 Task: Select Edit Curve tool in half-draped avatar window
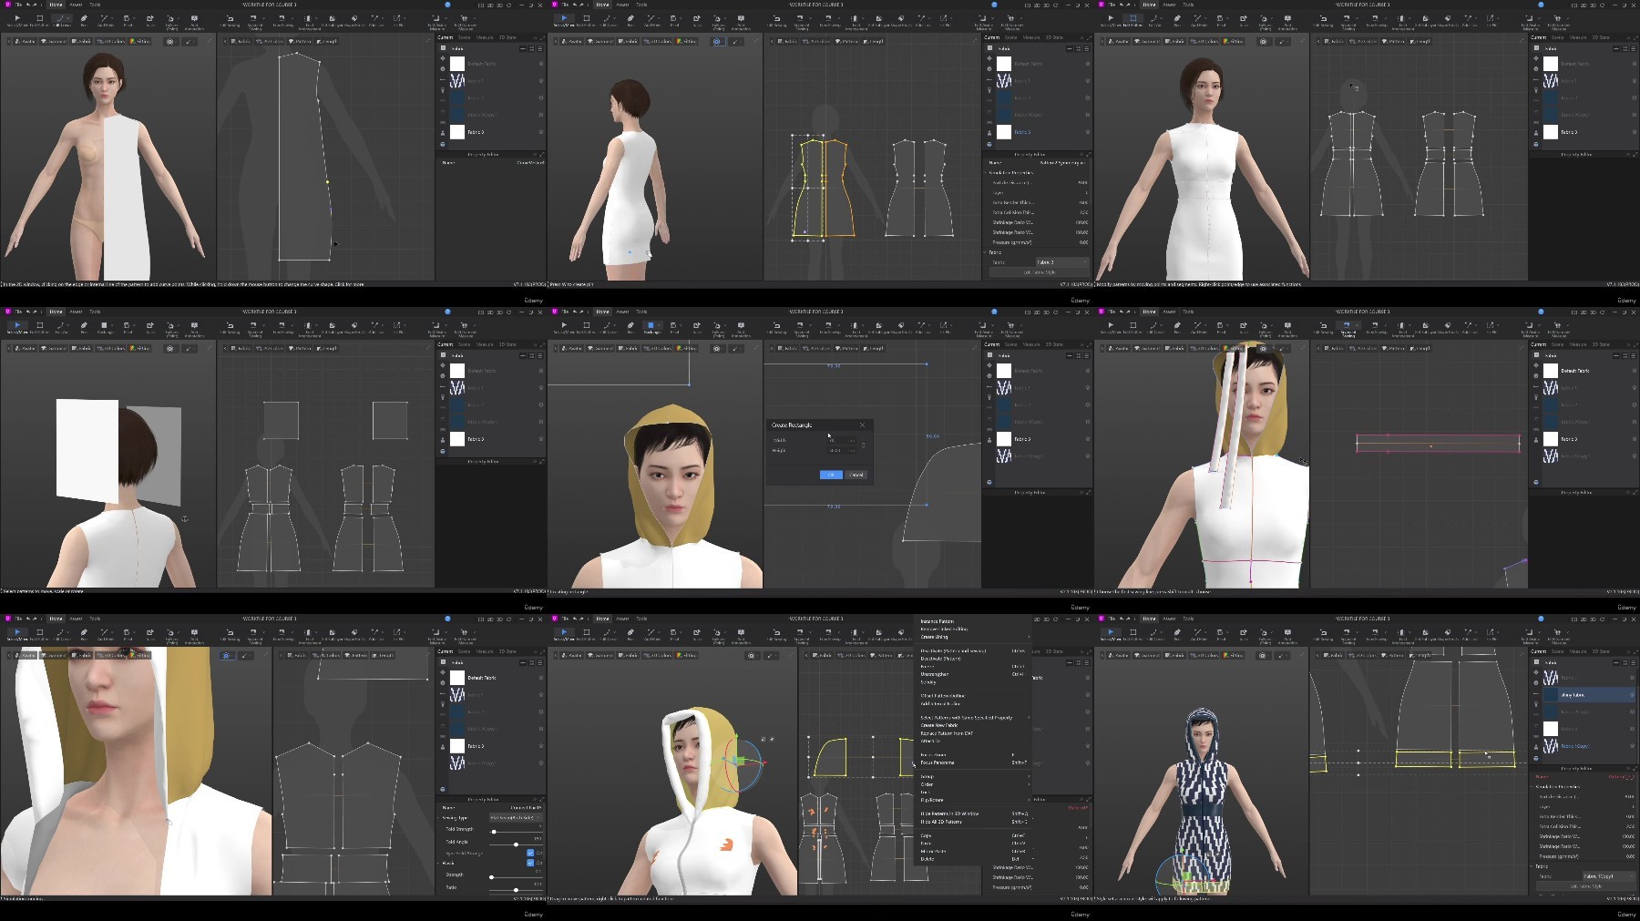(60, 20)
